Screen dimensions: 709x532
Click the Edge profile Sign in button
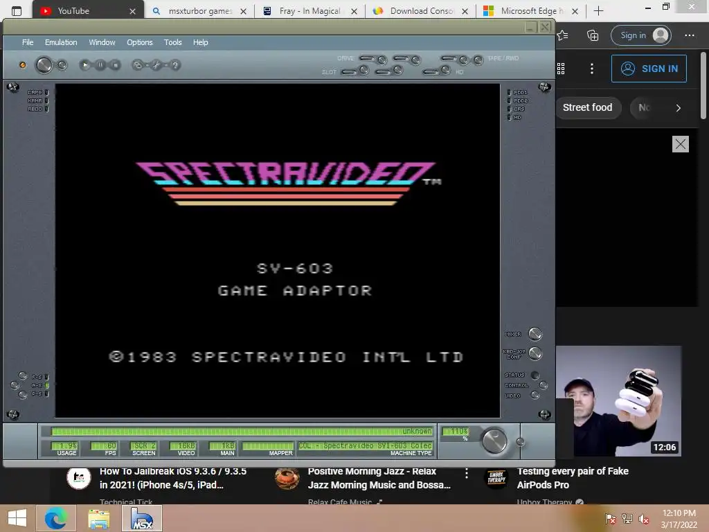(640, 35)
